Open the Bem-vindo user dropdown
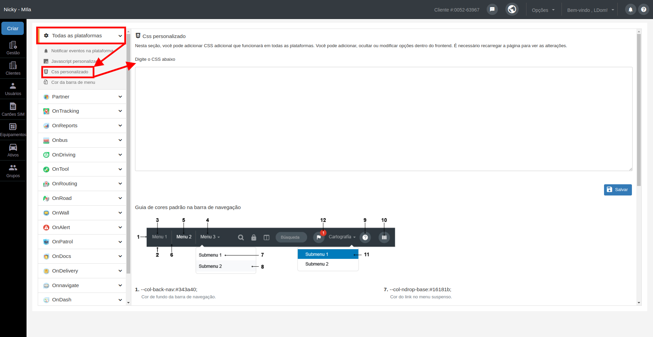 [x=590, y=10]
